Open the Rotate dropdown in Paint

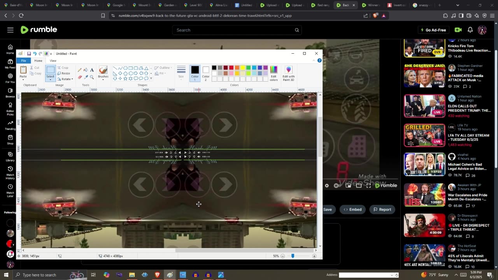point(65,79)
